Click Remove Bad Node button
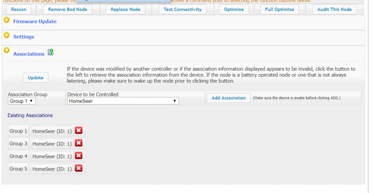372x193 pixels. tap(68, 10)
